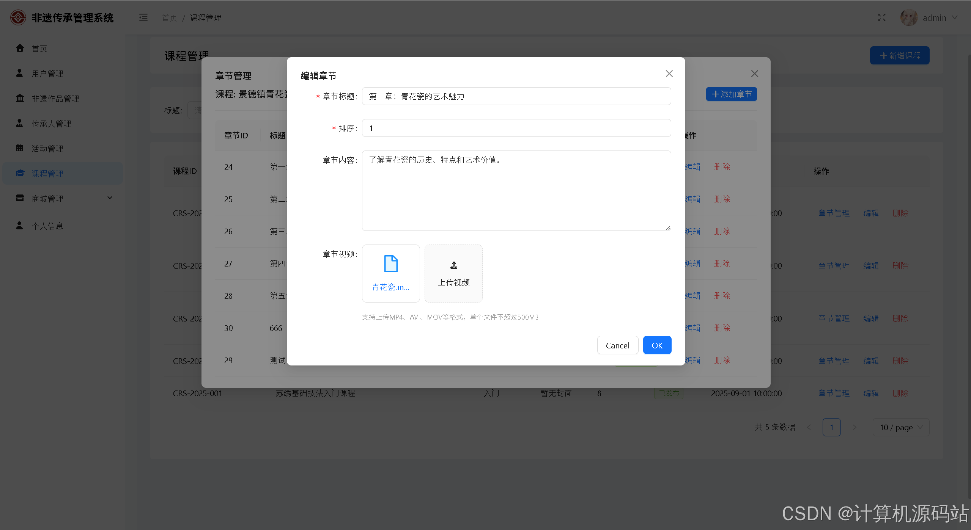Screen dimensions: 971x530
Task: Expand the 商城管理 submenu arrow
Action: tap(110, 198)
